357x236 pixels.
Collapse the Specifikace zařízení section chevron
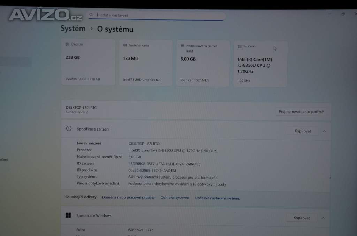[324, 131]
